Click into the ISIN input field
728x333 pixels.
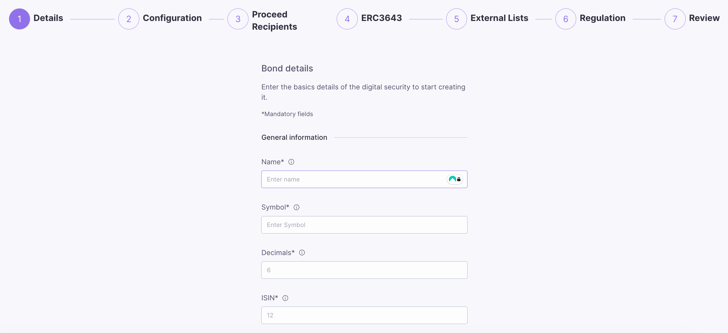pos(364,315)
